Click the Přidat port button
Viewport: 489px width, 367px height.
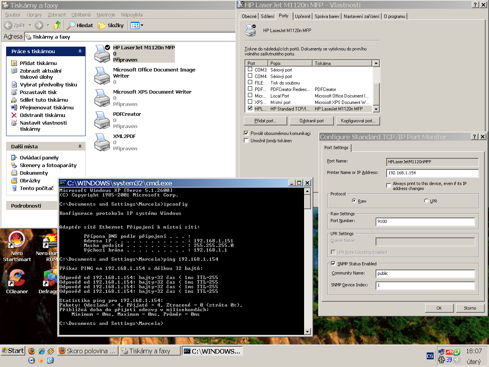pos(265,121)
